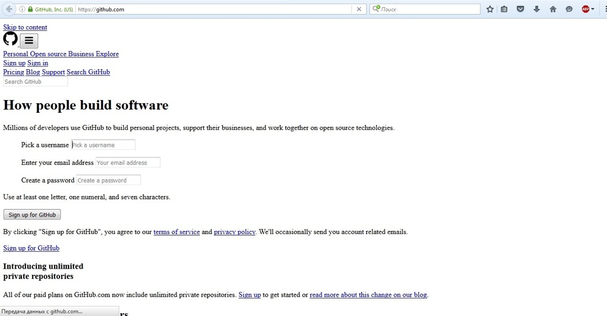
Task: Click the Pick a username label
Action: [x=45, y=145]
